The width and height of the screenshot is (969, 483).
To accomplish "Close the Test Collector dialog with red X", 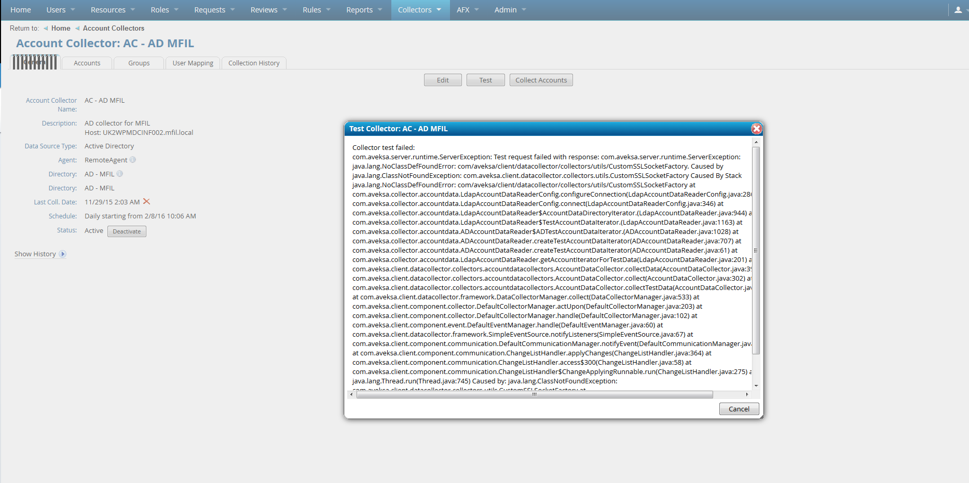I will pos(756,129).
